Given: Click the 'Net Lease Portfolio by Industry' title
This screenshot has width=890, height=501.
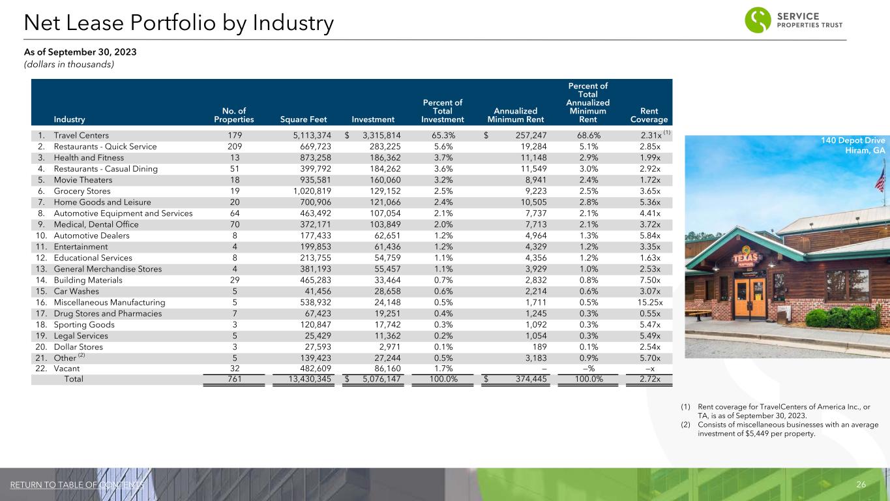Looking at the screenshot, I should coord(179,23).
